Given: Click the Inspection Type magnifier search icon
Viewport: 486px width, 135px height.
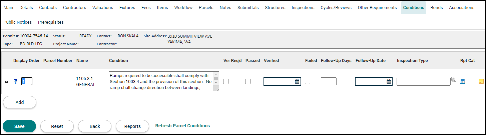Looking at the screenshot, I should [x=453, y=80].
